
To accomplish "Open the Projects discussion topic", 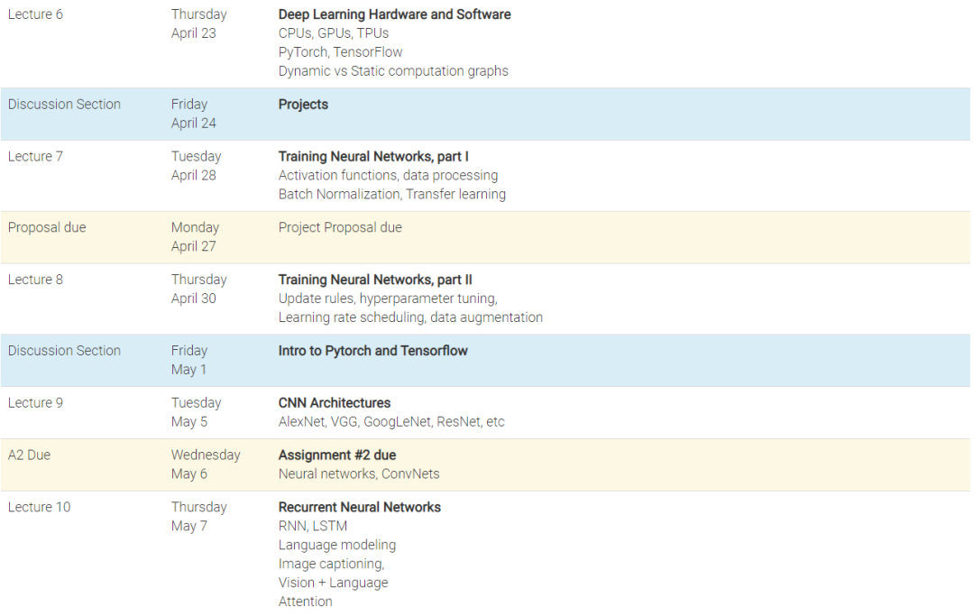I will point(303,105).
